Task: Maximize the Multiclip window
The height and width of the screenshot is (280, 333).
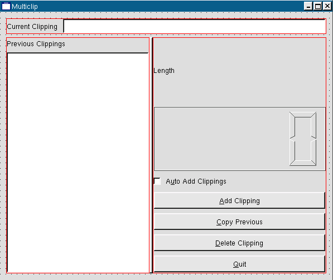Action: coord(318,6)
